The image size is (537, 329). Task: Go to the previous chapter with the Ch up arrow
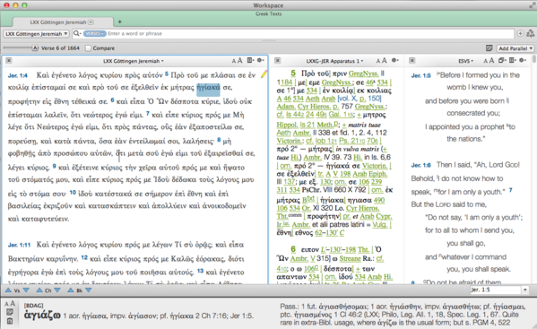(x=39, y=290)
